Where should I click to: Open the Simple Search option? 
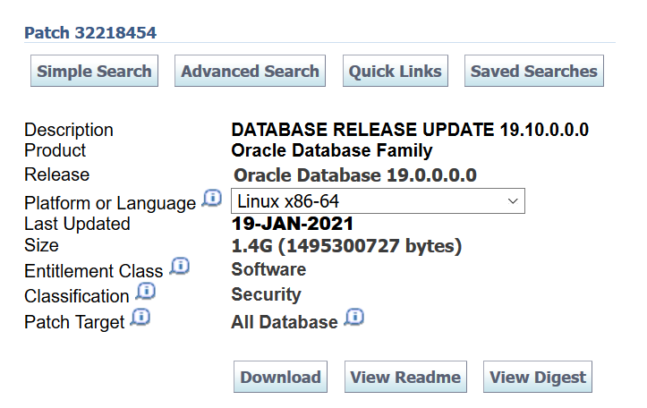click(x=94, y=72)
